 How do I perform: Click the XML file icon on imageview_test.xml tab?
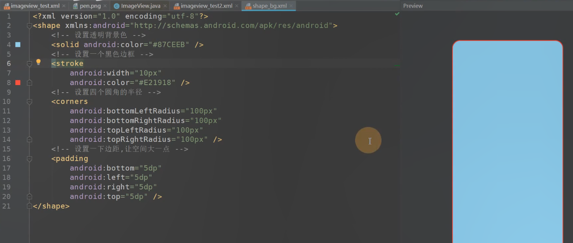point(6,6)
